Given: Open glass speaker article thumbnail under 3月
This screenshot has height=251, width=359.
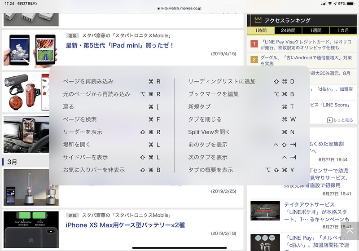Looking at the screenshot, I should pyautogui.click(x=31, y=188).
